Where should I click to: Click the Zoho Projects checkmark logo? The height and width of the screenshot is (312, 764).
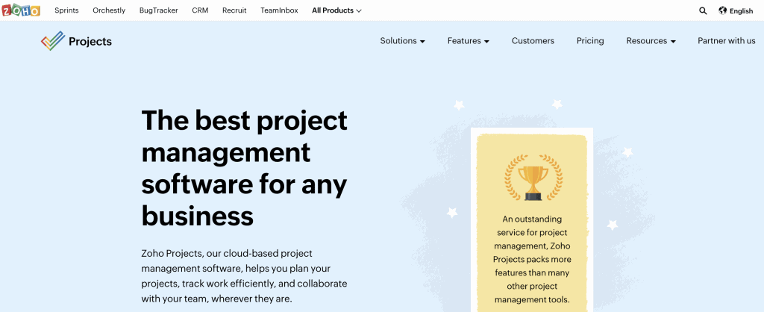pyautogui.click(x=53, y=41)
